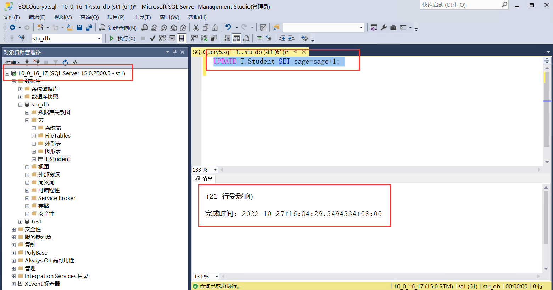The width and height of the screenshot is (553, 290).
Task: Click the cut scissors icon
Action: click(x=196, y=28)
